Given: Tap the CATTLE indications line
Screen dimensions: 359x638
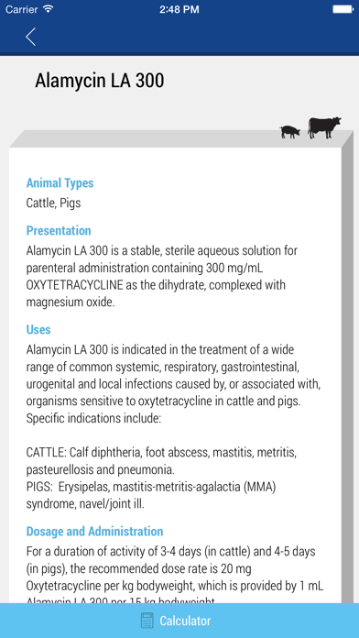Looking at the screenshot, I should coord(161,461).
